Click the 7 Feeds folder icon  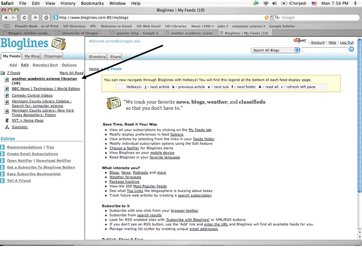(2, 73)
